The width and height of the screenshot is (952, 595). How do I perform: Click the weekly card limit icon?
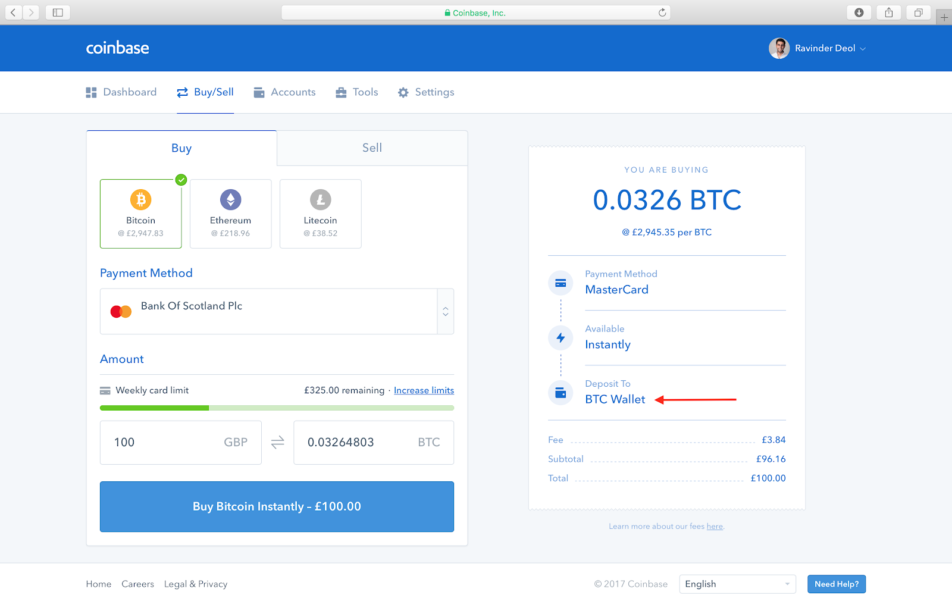coord(105,391)
